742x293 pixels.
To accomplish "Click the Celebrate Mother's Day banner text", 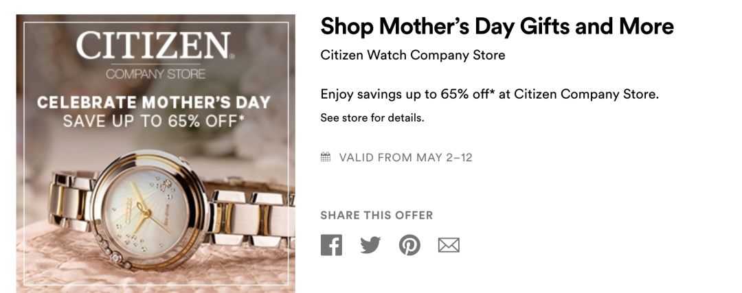I will pyautogui.click(x=154, y=102).
